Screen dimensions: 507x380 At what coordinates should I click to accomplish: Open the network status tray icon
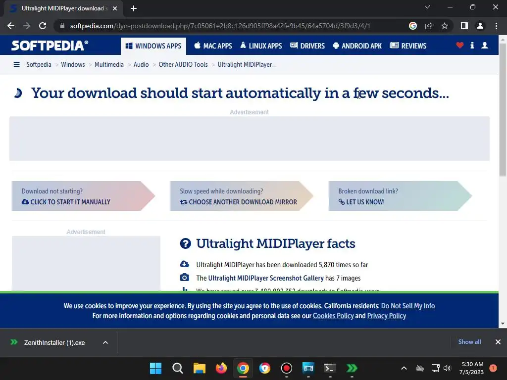(x=435, y=368)
